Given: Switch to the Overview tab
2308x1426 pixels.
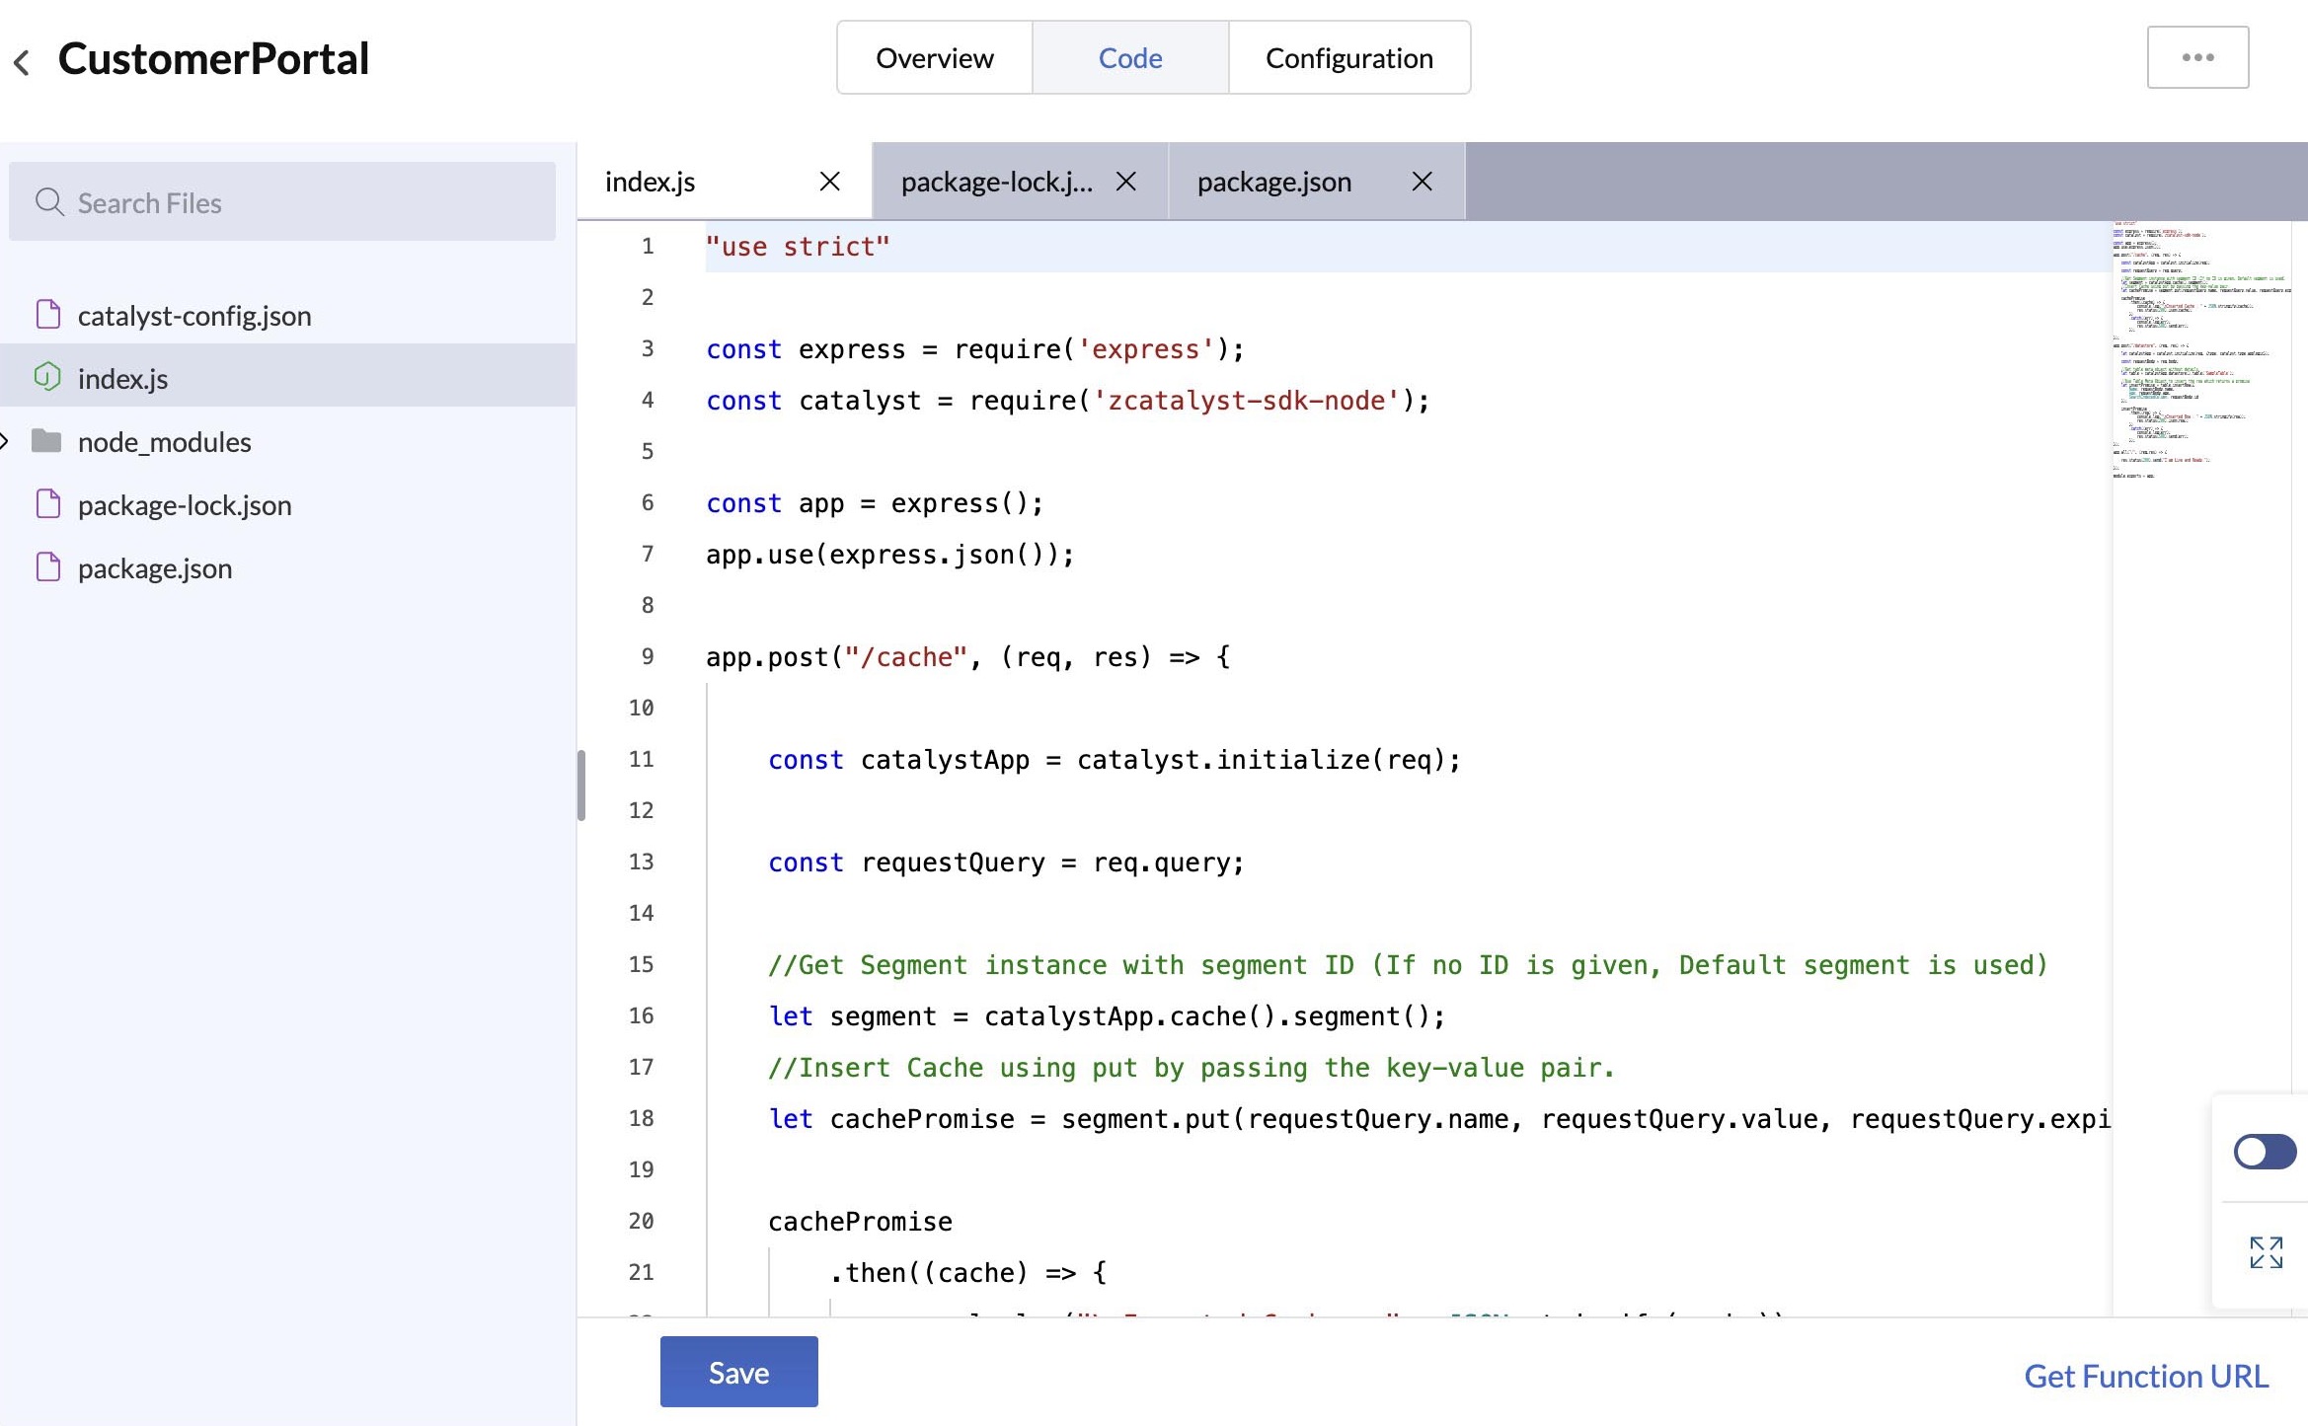Looking at the screenshot, I should pos(933,57).
